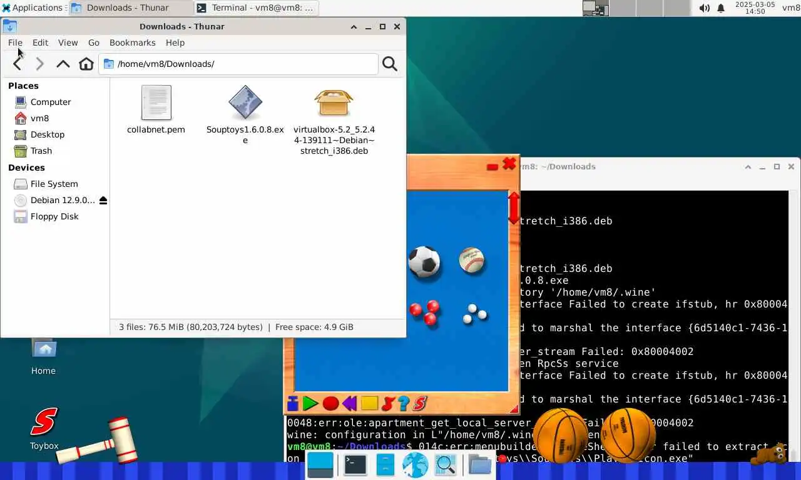Click the first workspace in workspace switcher
The image size is (801, 480).
(595, 7)
